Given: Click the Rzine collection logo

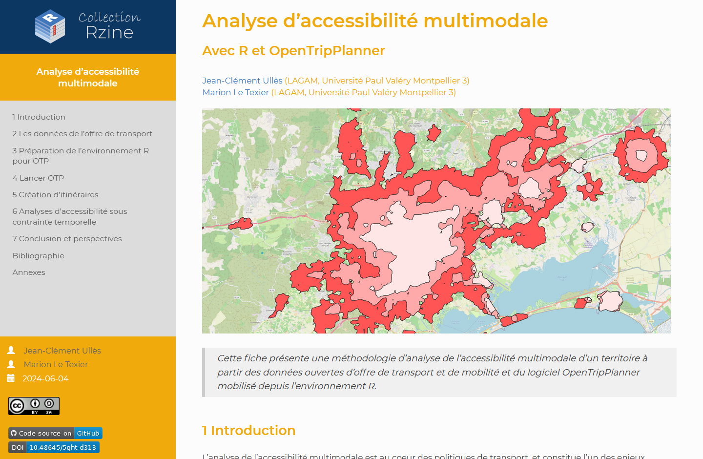Looking at the screenshot, I should 87,26.
